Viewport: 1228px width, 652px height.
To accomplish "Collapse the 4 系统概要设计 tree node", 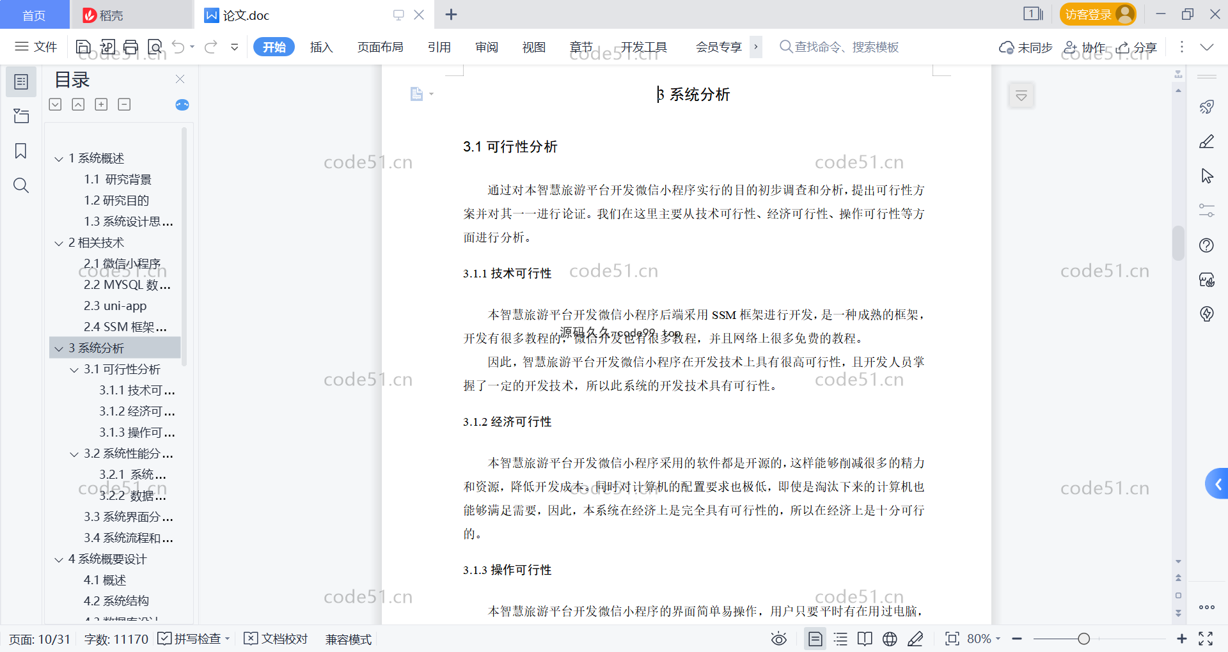I will (59, 559).
